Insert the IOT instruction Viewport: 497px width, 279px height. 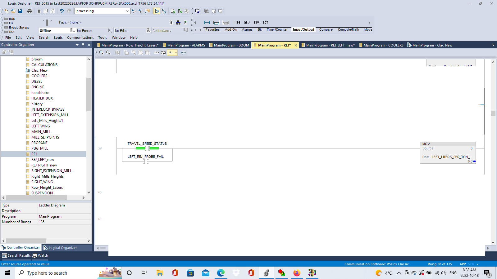tap(265, 23)
